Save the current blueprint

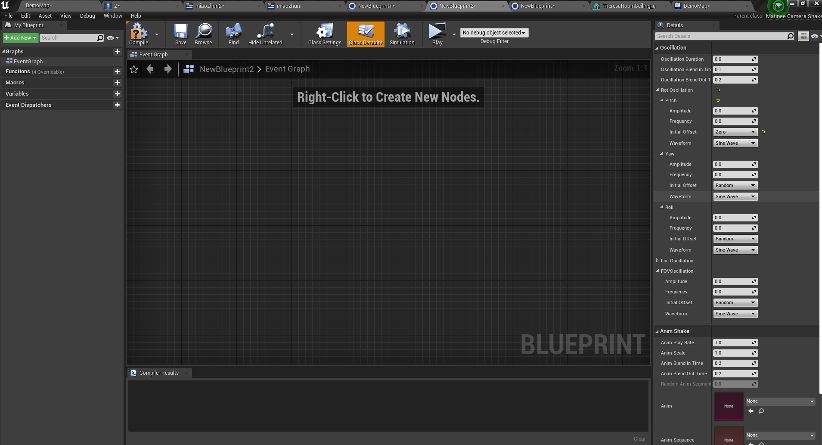pyautogui.click(x=180, y=34)
